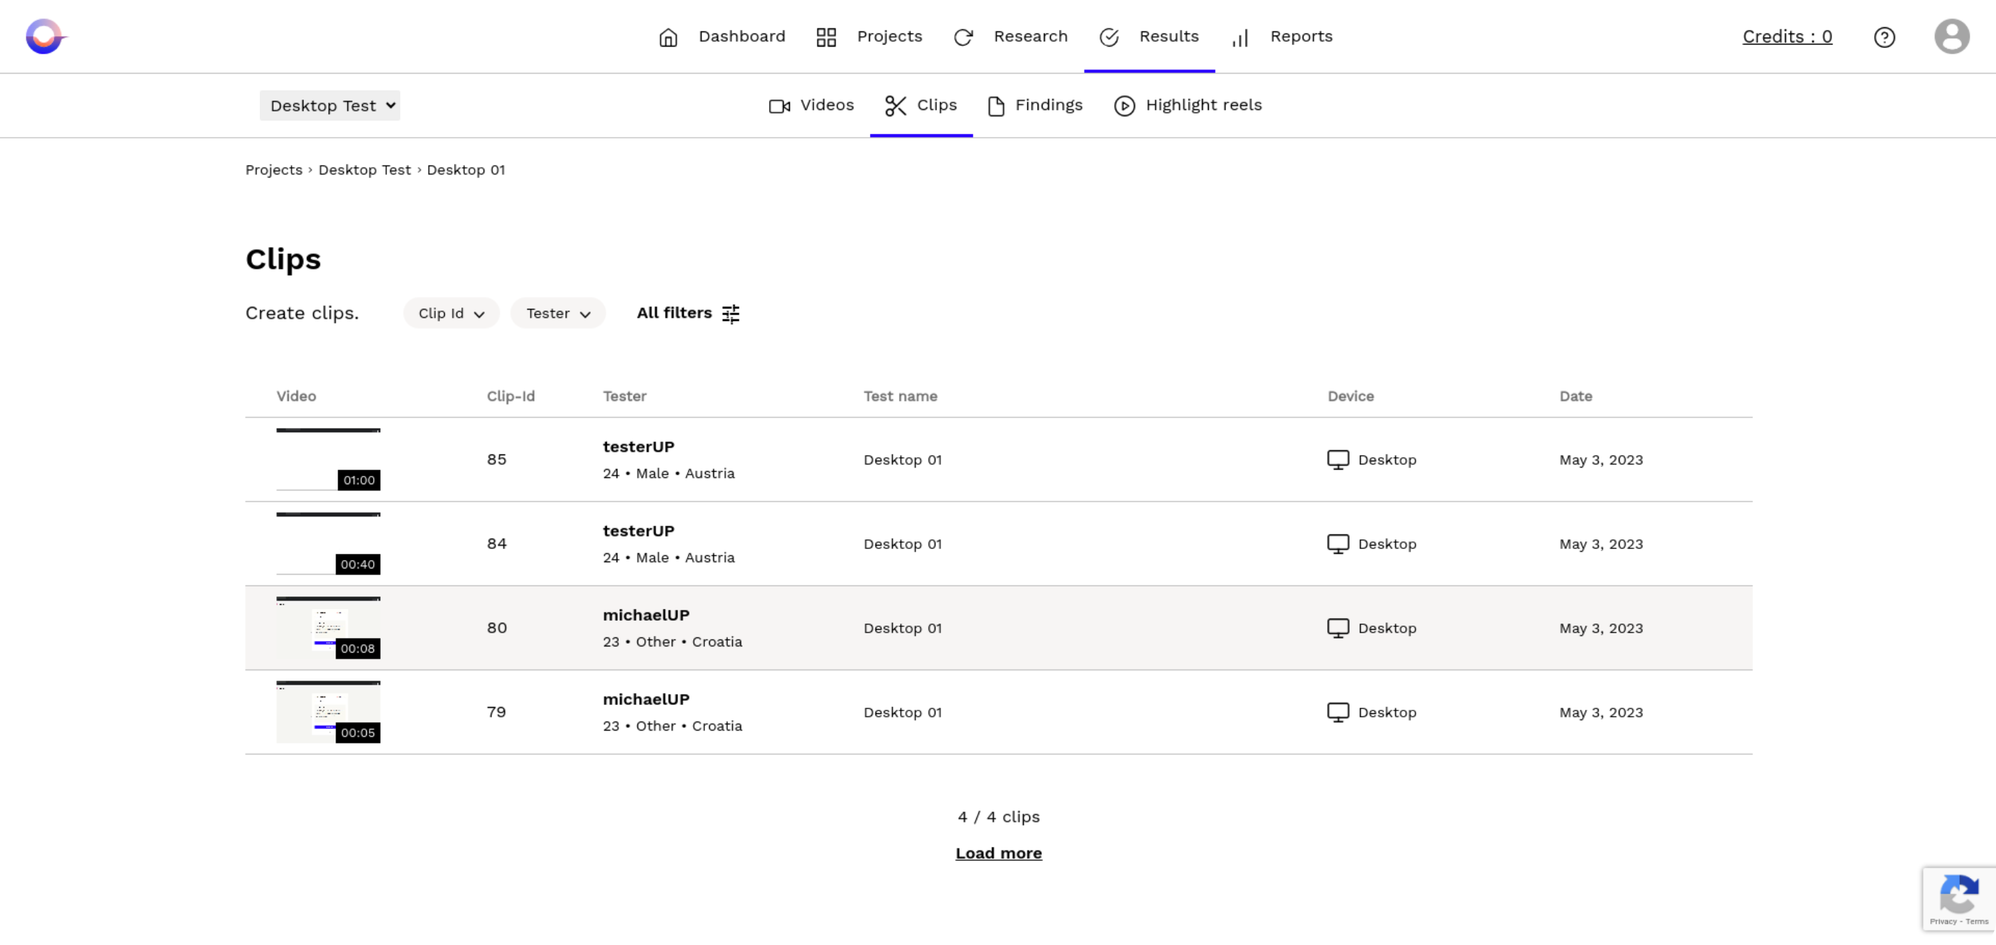This screenshot has width=1996, height=945.
Task: Click the Research refresh icon
Action: tap(965, 35)
